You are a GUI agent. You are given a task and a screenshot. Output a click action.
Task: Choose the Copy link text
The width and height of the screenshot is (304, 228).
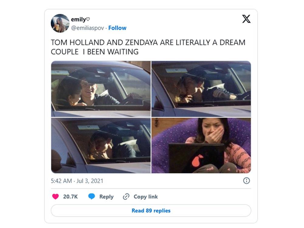click(146, 197)
